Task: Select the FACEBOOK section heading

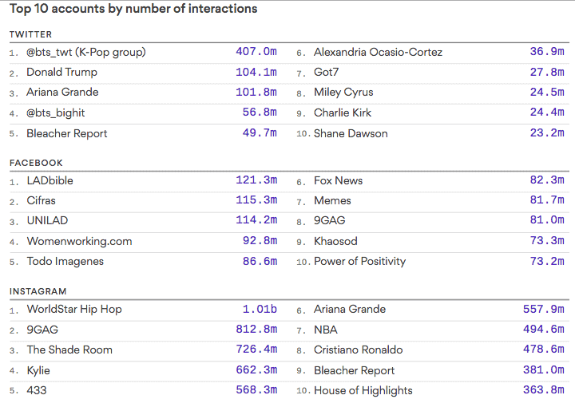Action: [x=34, y=163]
